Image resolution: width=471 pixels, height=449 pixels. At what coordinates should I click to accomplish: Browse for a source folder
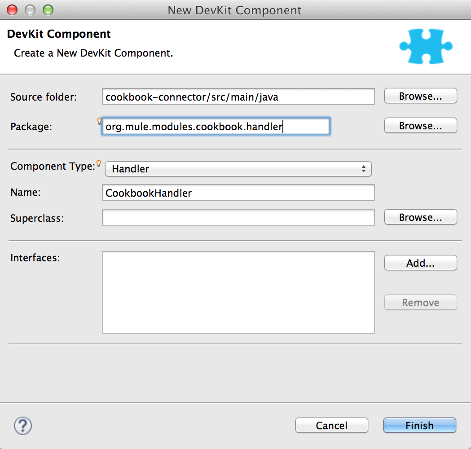coord(420,96)
